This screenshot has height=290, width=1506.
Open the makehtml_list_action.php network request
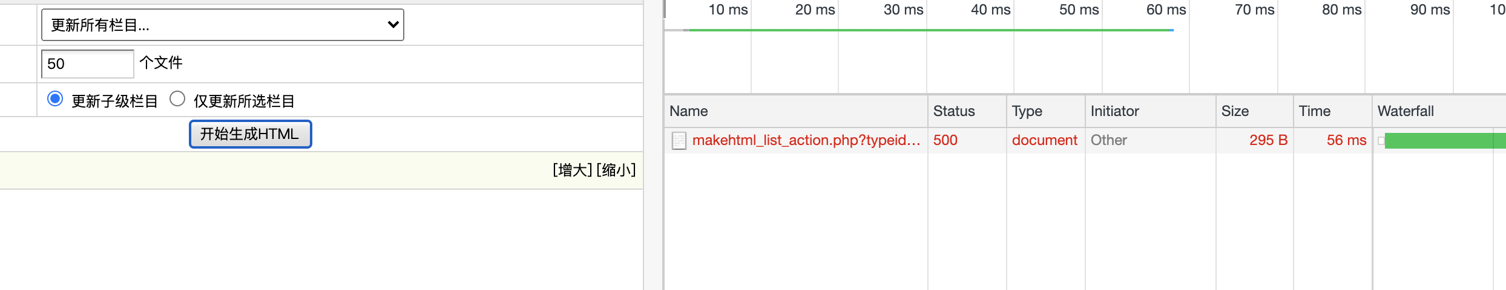[x=806, y=140]
